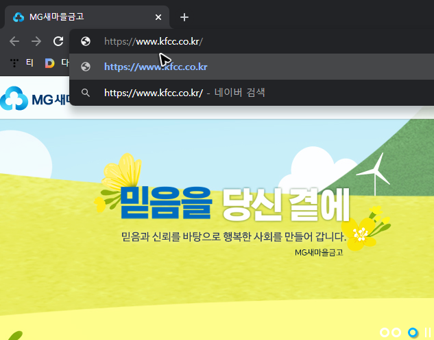Choose the https://www.kfcc.co.kr suggestion
434x340 pixels.
(x=252, y=67)
